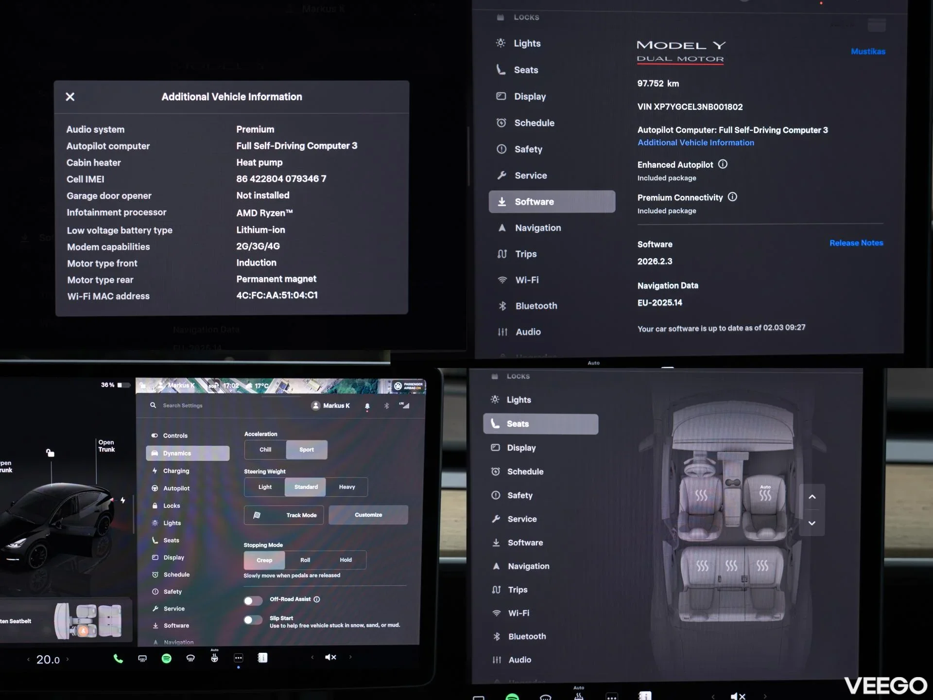Select Chill acceleration mode

265,450
